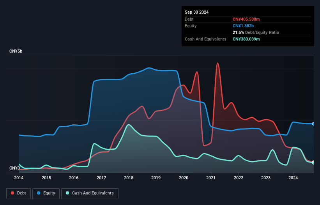Screen dimensions: 320x205
Task: Click the 2015 x-axis label
Action: tap(46, 178)
